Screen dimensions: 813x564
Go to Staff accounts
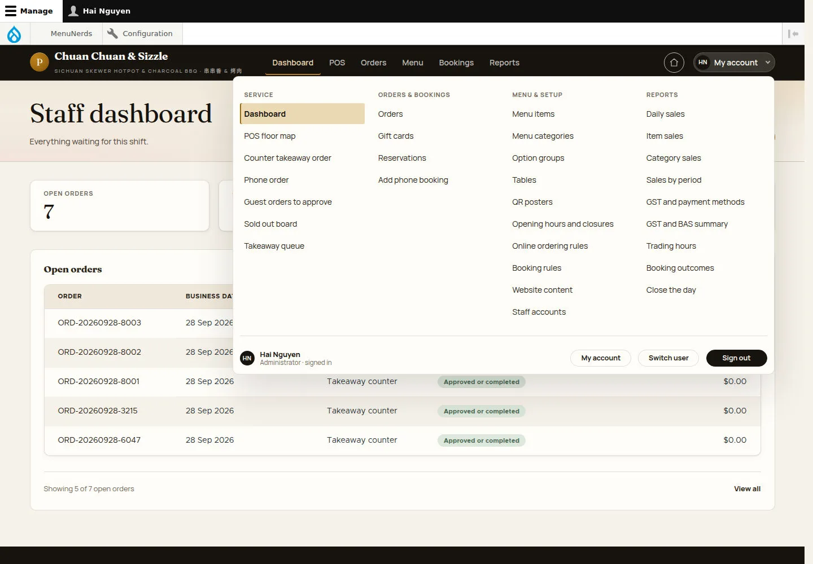click(539, 312)
